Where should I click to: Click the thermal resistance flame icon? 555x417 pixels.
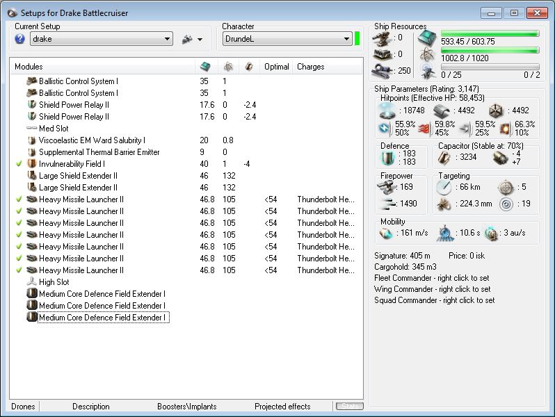pyautogui.click(x=425, y=129)
